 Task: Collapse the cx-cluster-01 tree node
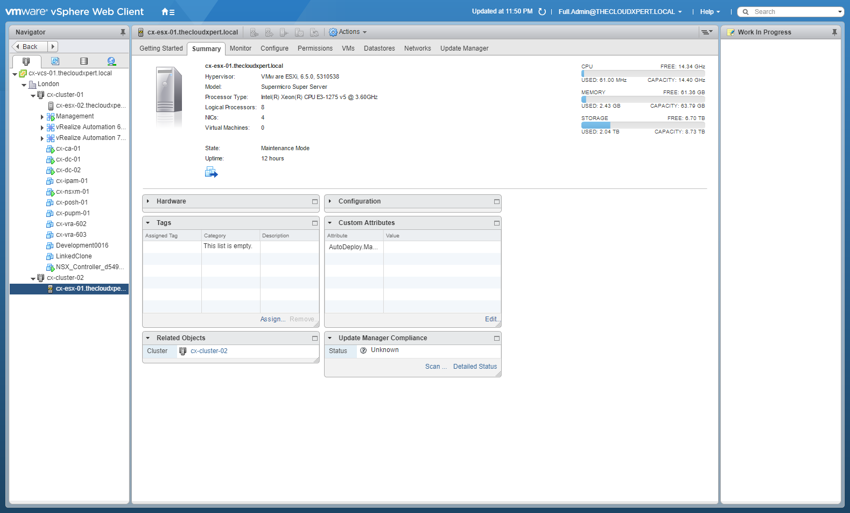(33, 95)
